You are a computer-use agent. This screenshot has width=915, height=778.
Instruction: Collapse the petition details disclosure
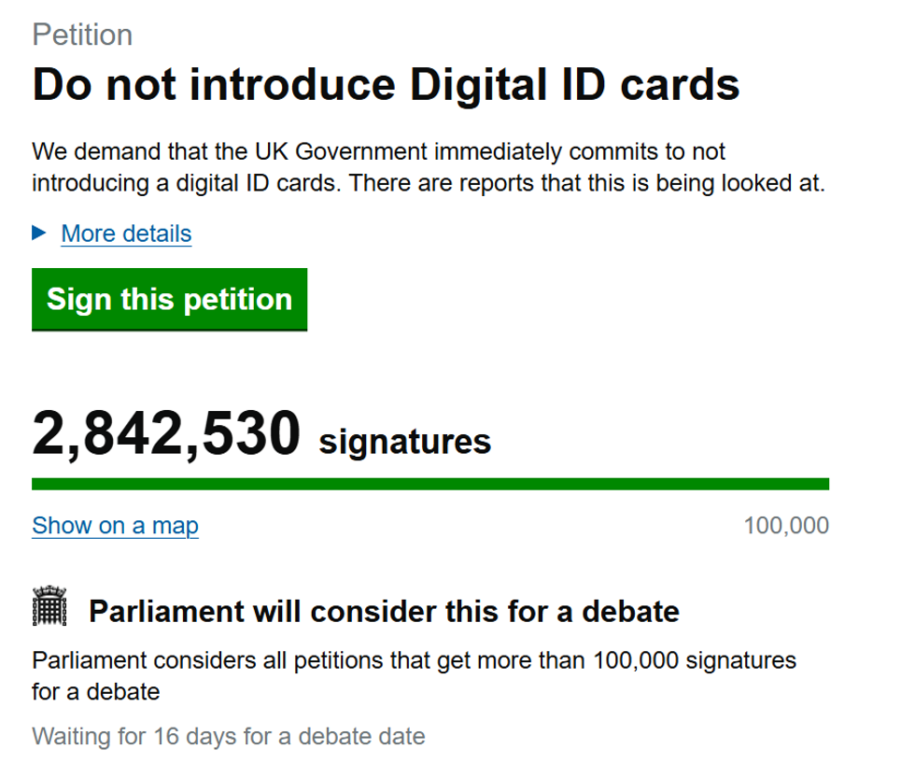coord(124,233)
